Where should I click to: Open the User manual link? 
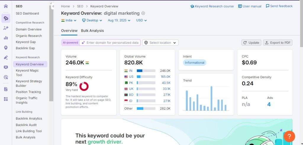click(x=250, y=6)
